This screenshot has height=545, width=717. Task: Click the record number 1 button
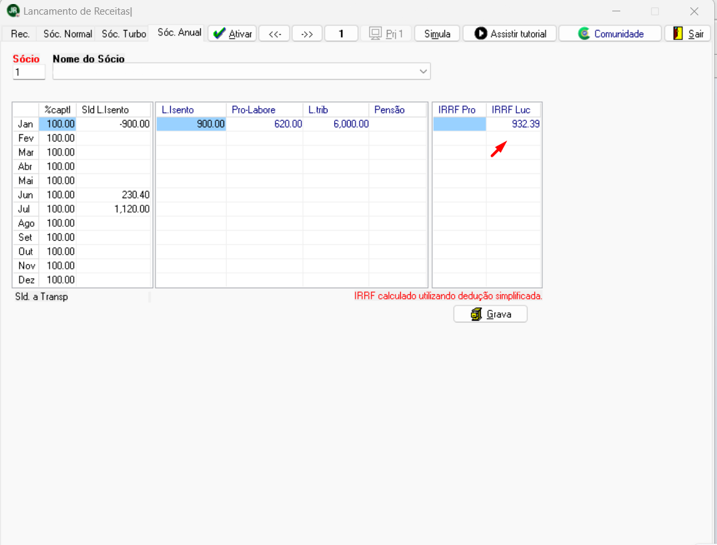(x=341, y=33)
